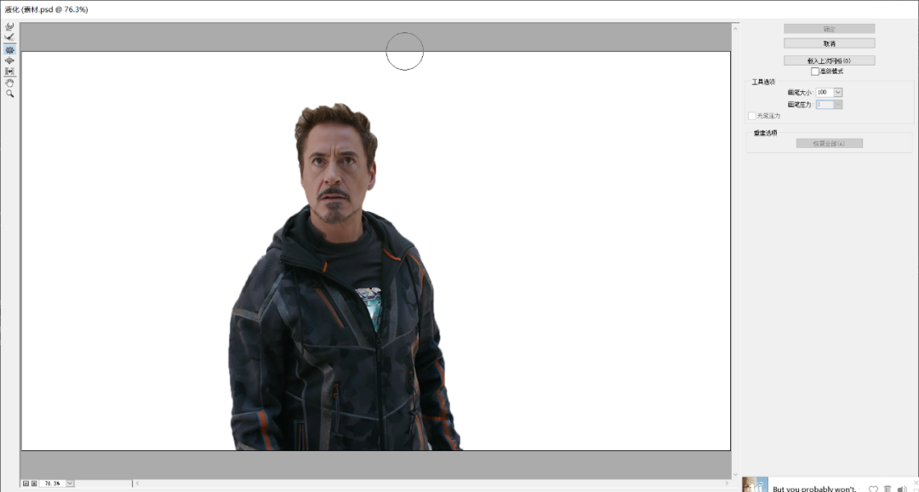Click the thumbnail in the bottom-right overlay
The image size is (919, 492).
point(755,484)
